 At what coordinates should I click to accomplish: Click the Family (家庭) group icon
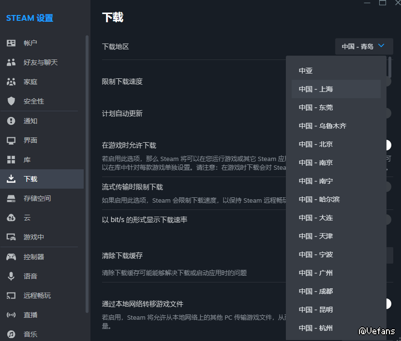11,82
